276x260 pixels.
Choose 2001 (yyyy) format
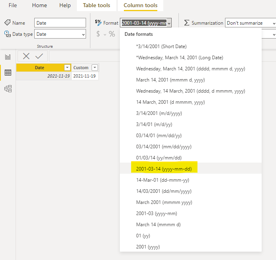pyautogui.click(x=191, y=247)
